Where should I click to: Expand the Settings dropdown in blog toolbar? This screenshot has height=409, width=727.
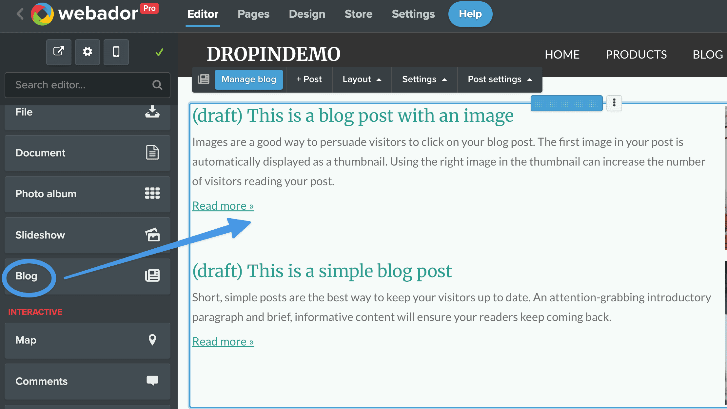pyautogui.click(x=424, y=80)
